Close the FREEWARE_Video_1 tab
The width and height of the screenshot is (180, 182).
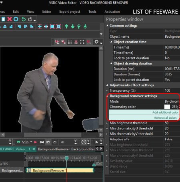pos(34,149)
